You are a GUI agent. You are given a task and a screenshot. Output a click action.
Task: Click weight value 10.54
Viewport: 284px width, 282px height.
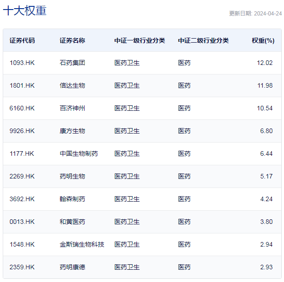[264, 108]
